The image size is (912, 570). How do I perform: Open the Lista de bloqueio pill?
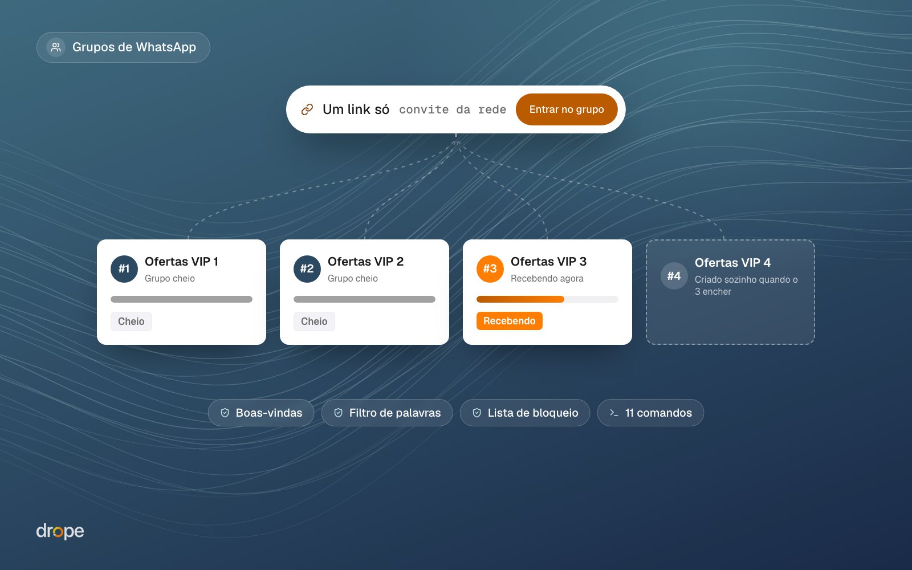525,413
